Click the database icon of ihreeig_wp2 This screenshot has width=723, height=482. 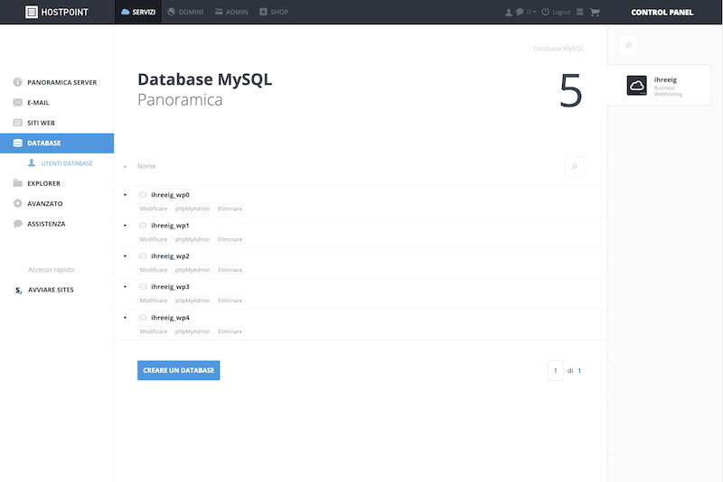coord(143,256)
